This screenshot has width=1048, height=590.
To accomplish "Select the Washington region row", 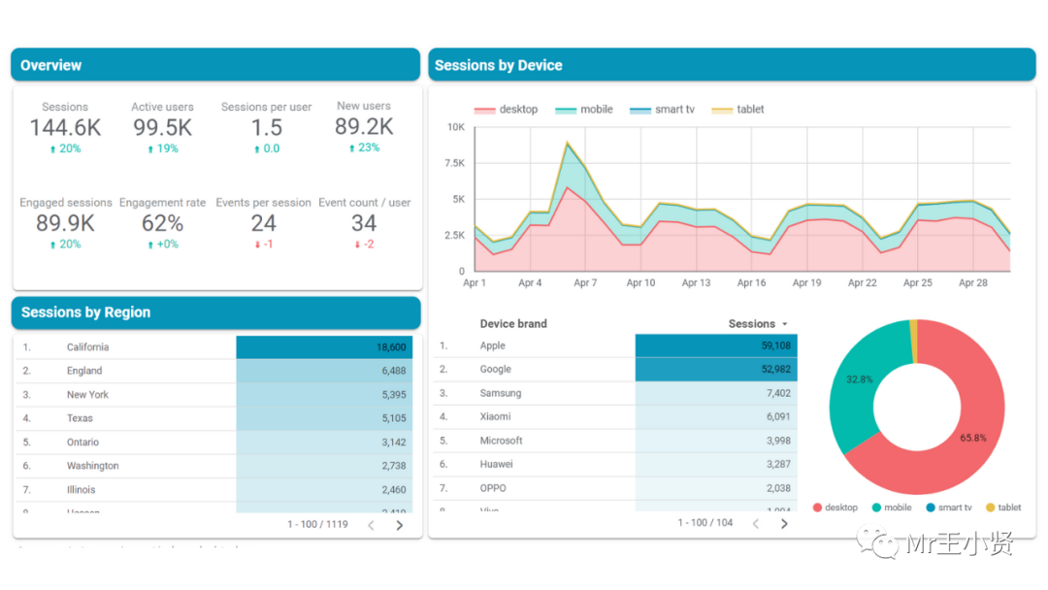I will pyautogui.click(x=213, y=466).
